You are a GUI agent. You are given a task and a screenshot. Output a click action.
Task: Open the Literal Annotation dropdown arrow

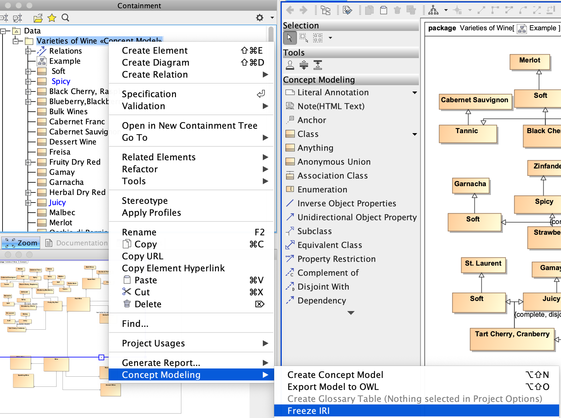pos(414,92)
